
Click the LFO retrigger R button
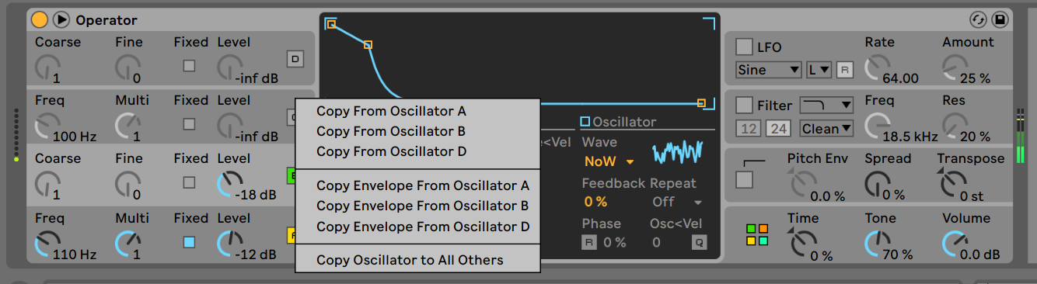coord(845,70)
